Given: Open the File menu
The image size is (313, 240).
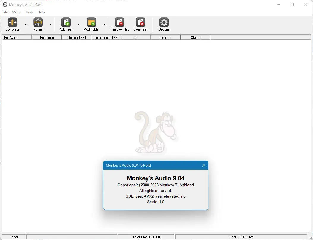Looking at the screenshot, I should point(5,12).
